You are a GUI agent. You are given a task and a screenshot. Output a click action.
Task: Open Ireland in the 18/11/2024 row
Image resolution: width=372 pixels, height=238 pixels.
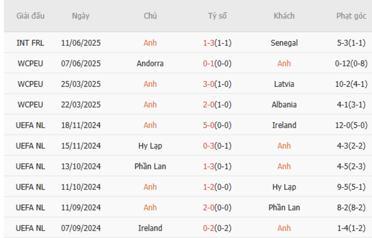[284, 125]
